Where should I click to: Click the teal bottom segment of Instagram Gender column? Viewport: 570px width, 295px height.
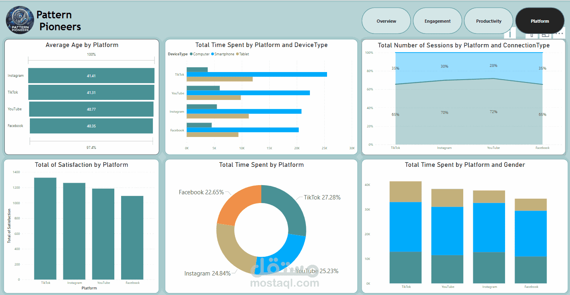pyautogui.click(x=489, y=268)
